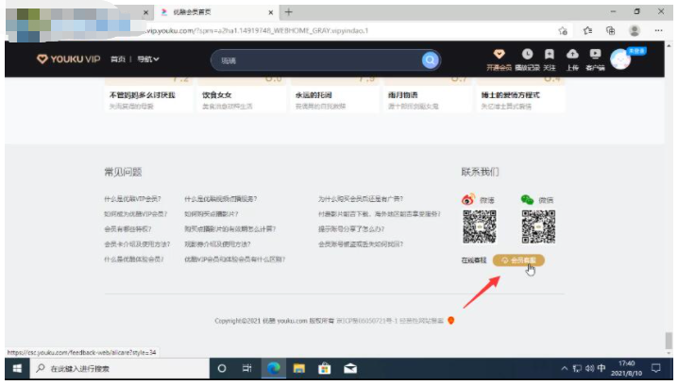Click the orange police badge icon in footer

point(451,320)
